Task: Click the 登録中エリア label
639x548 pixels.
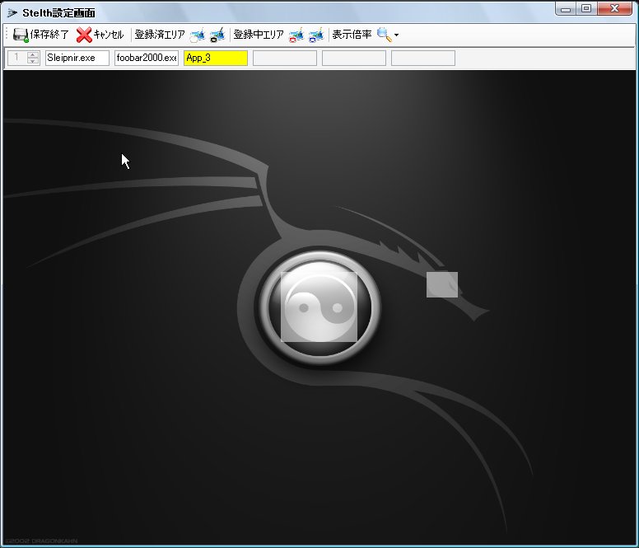Action: click(x=259, y=35)
